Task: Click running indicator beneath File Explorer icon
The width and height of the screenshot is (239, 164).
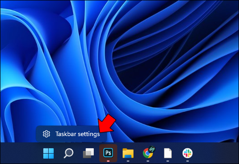Action: (128, 161)
